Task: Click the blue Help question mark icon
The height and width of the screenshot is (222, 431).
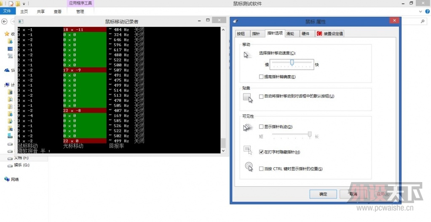Action: point(428,11)
